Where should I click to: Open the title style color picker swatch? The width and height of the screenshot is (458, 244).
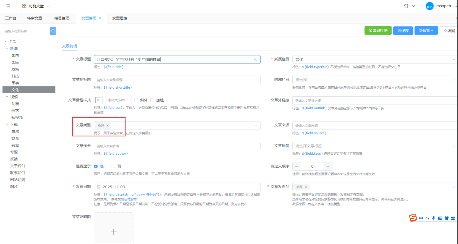(98, 100)
